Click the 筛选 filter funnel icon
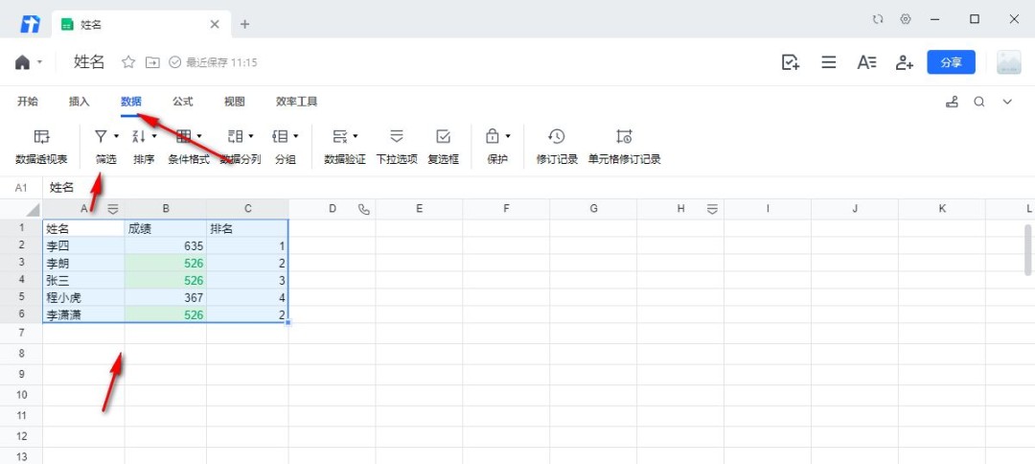Viewport: 1035px width, 464px height. [x=101, y=137]
